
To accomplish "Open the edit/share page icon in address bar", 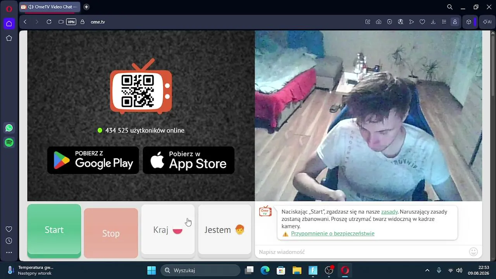I will [x=368, y=22].
